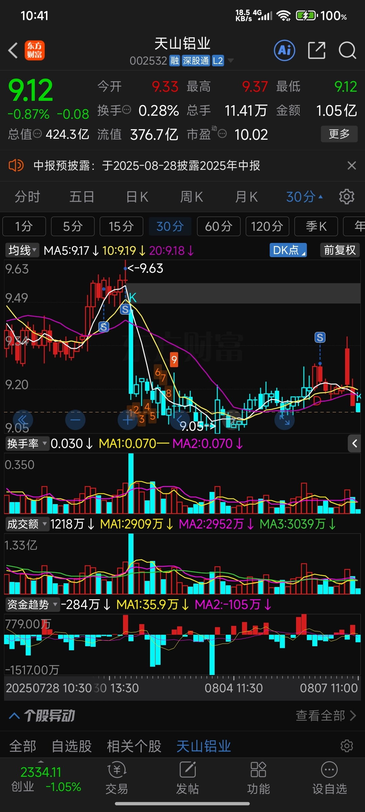Tap 更多 for more quote data
Image resolution: width=365 pixels, height=812 pixels.
click(339, 134)
